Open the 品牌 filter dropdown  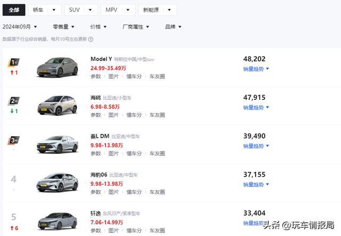click(x=173, y=27)
